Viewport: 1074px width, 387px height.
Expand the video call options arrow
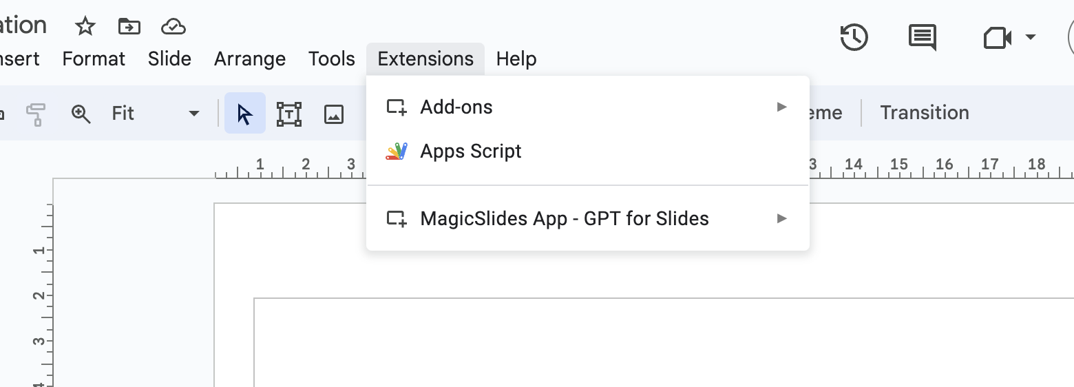pyautogui.click(x=1031, y=37)
